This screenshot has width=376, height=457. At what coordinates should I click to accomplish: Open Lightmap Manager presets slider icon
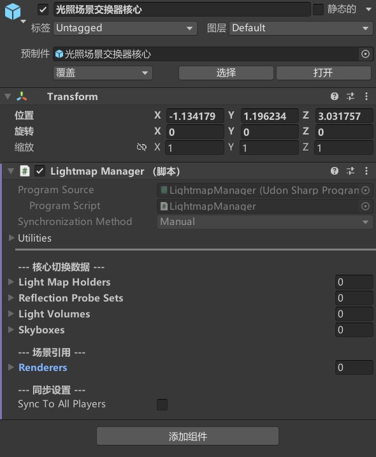pos(351,171)
